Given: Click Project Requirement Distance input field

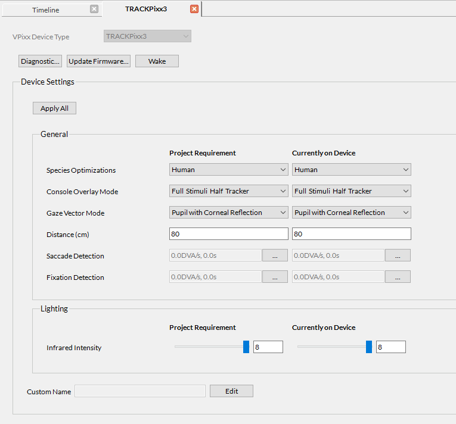Looking at the screenshot, I should 228,234.
